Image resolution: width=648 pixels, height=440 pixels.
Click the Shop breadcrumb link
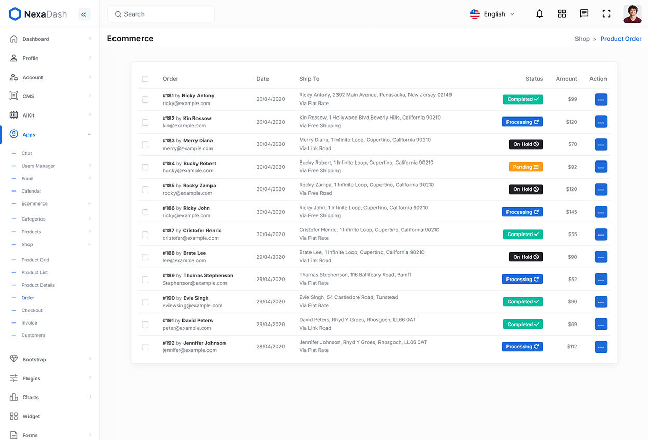click(x=582, y=39)
